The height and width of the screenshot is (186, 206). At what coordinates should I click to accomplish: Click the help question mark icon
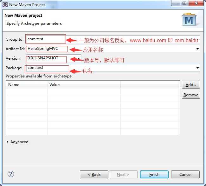(11, 174)
